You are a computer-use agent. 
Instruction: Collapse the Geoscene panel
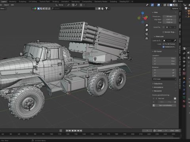pos(153,91)
